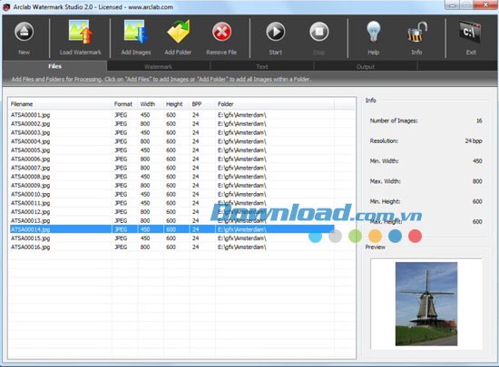Sort list by Height column header
Image resolution: width=499 pixels, height=367 pixels.
[x=177, y=104]
